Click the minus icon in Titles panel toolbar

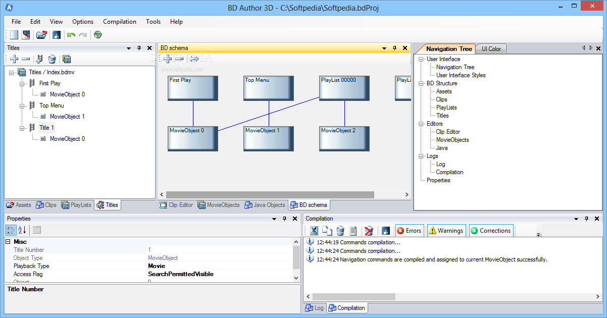(x=26, y=59)
